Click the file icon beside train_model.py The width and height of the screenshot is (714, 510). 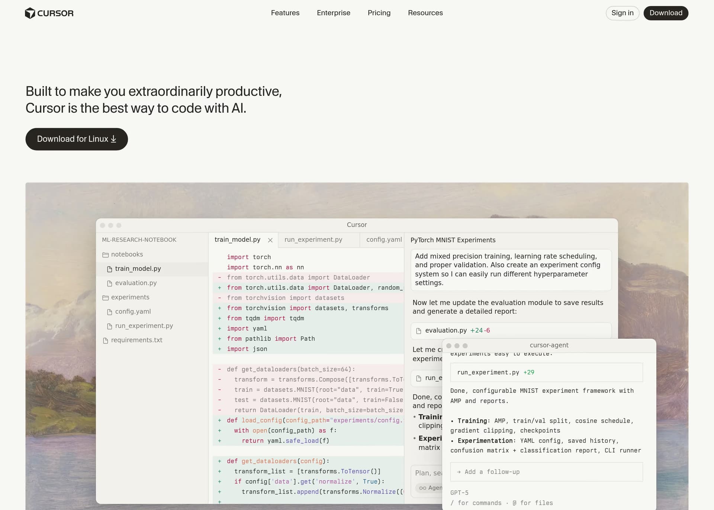coord(109,269)
